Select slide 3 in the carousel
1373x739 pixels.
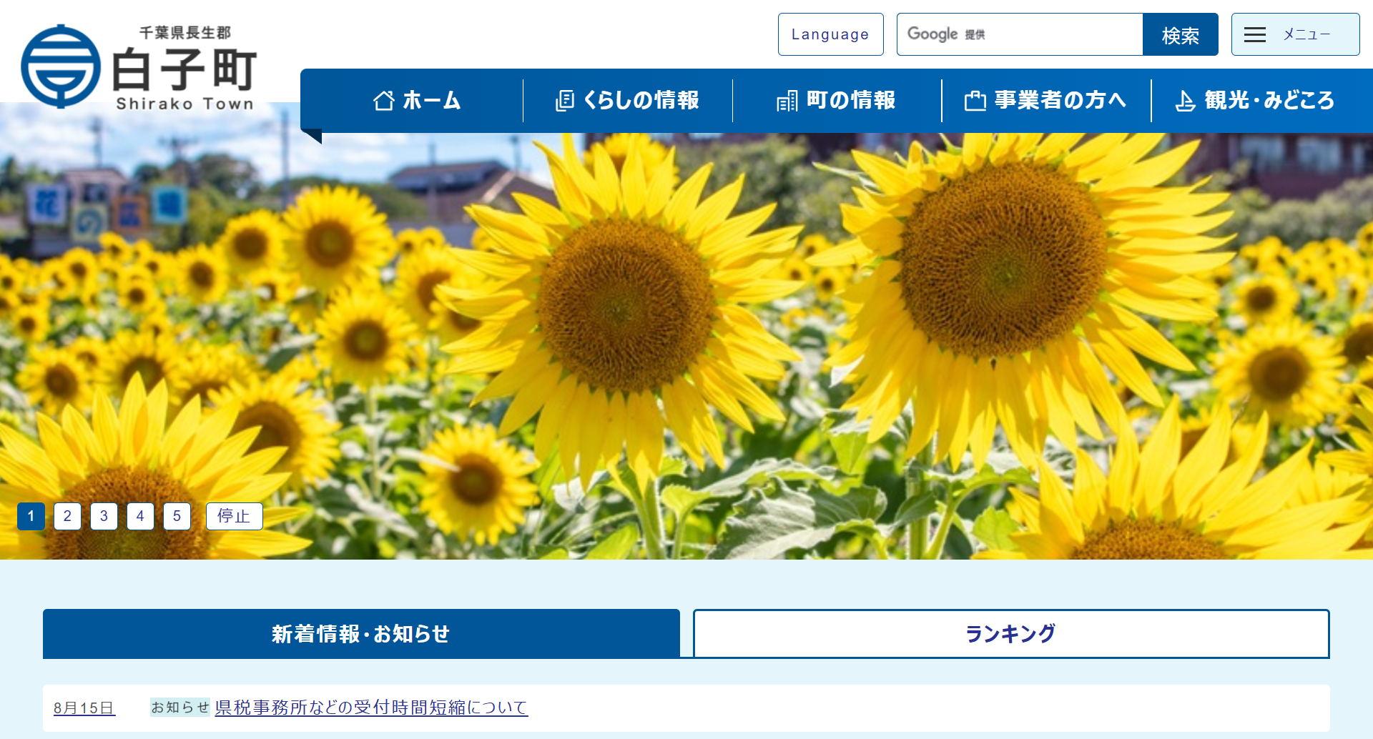point(104,516)
